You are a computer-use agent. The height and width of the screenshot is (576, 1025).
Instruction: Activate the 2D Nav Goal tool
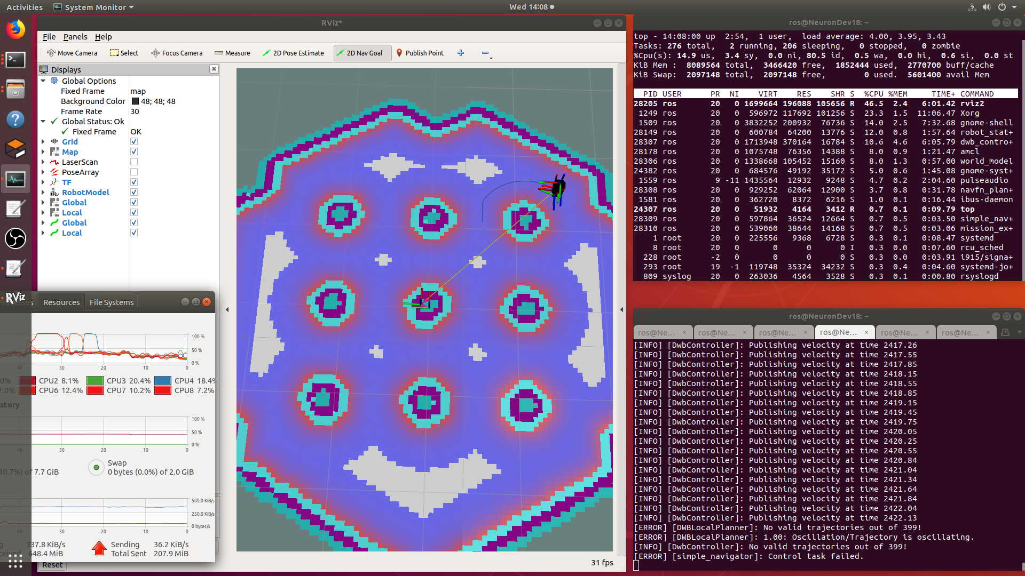tap(362, 53)
